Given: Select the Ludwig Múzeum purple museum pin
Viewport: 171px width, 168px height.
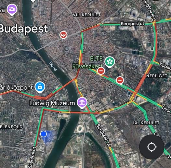Looking at the screenshot, I should coord(82,103).
